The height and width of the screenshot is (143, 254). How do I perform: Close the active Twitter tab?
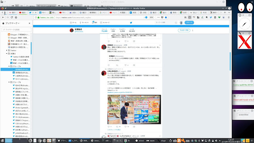pyautogui.click(x=36, y=12)
